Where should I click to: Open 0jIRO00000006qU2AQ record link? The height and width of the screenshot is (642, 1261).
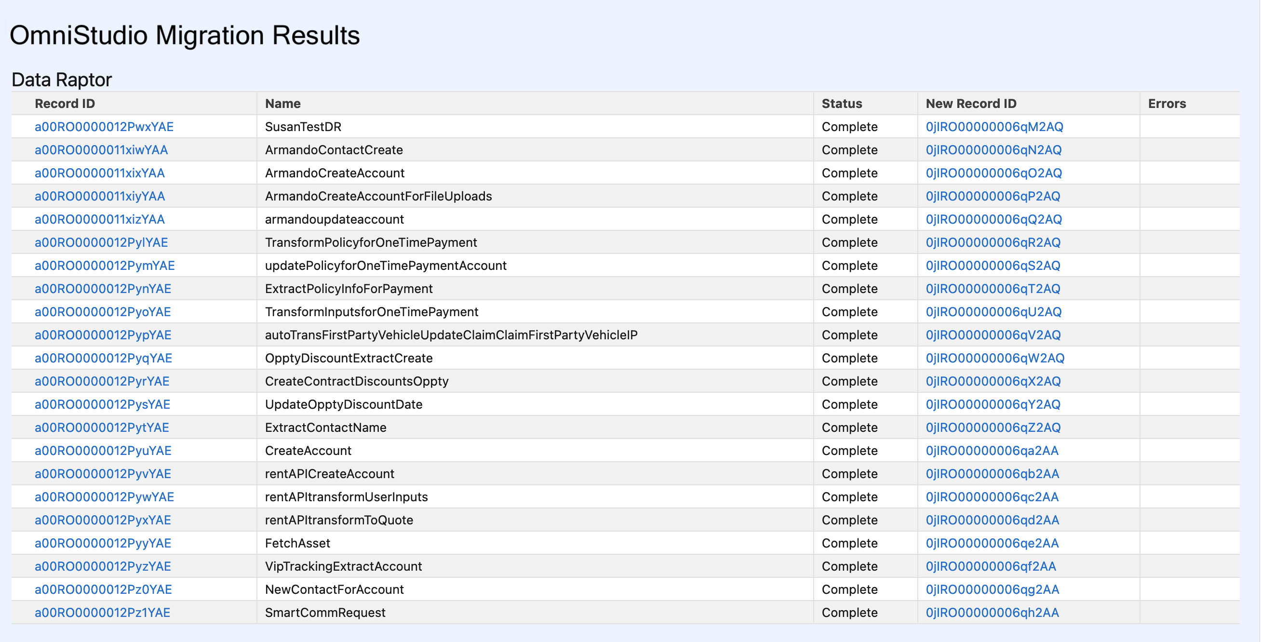994,312
